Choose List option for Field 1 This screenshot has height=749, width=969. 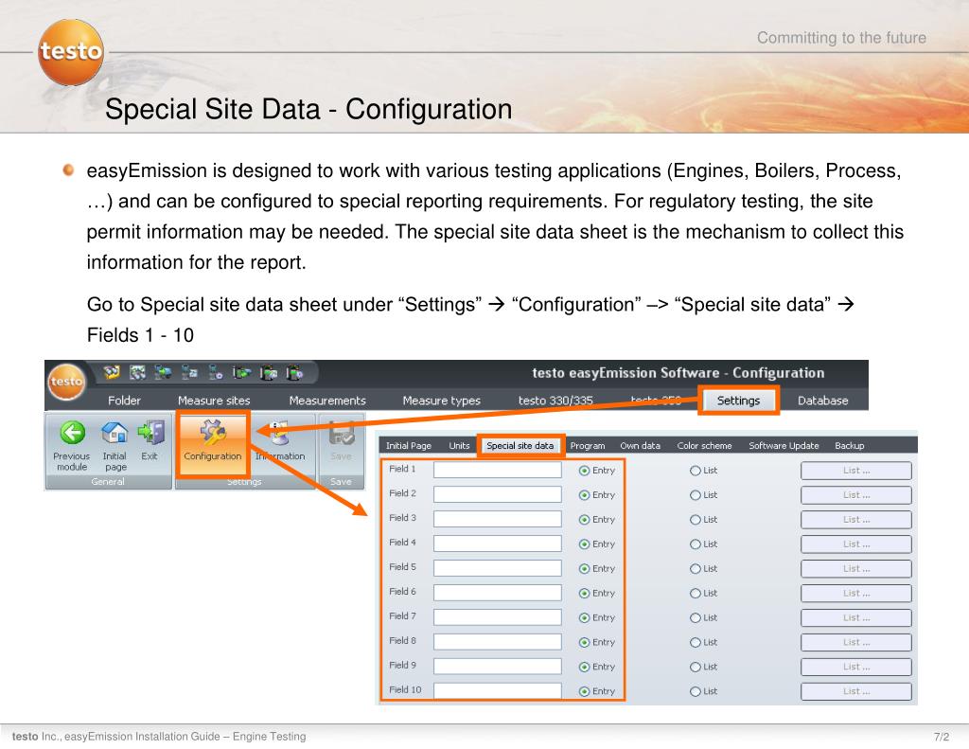696,471
